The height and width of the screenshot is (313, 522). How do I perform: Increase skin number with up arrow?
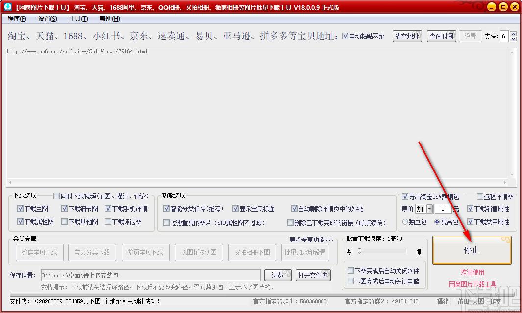click(513, 34)
